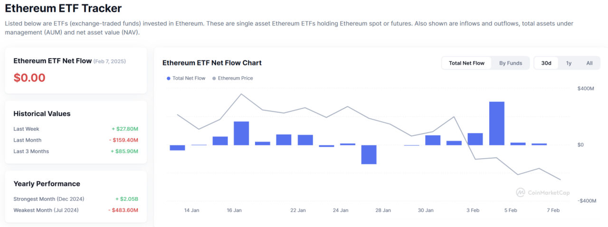
Task: Toggle the Total Net Flow legend dot
Action: (x=168, y=78)
